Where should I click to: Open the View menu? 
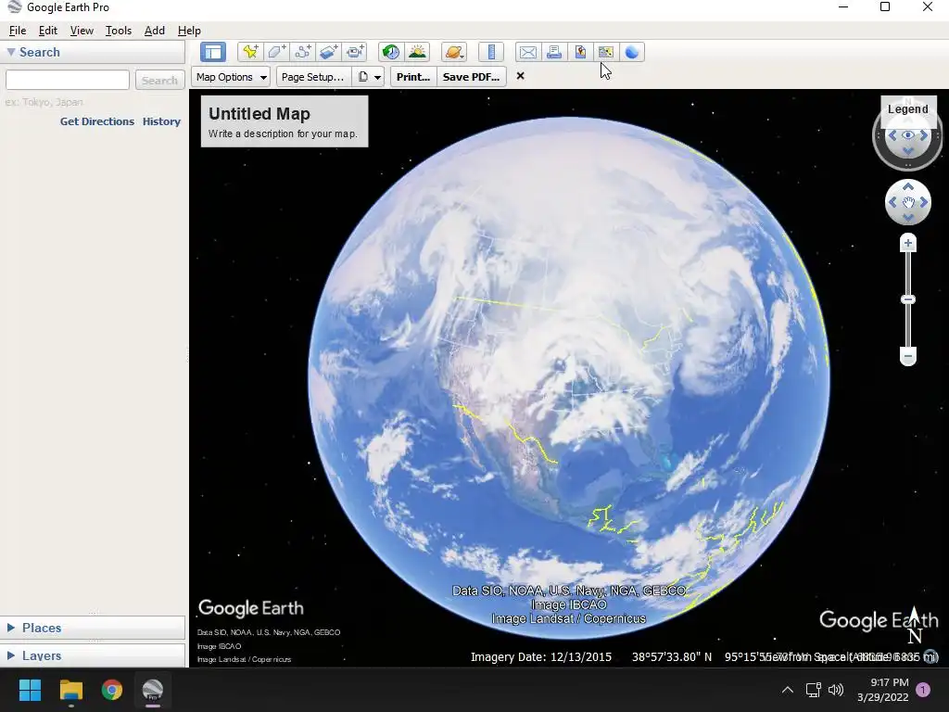[82, 31]
